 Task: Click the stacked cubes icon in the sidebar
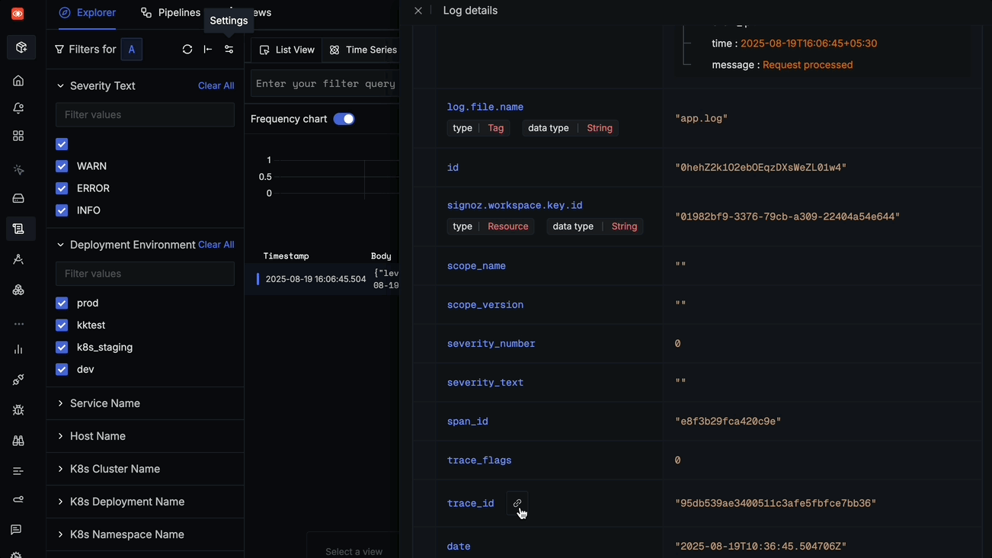[18, 290]
